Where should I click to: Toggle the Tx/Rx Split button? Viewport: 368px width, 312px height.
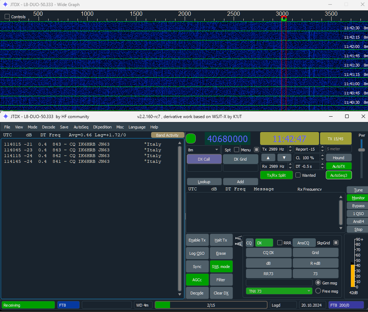276,175
